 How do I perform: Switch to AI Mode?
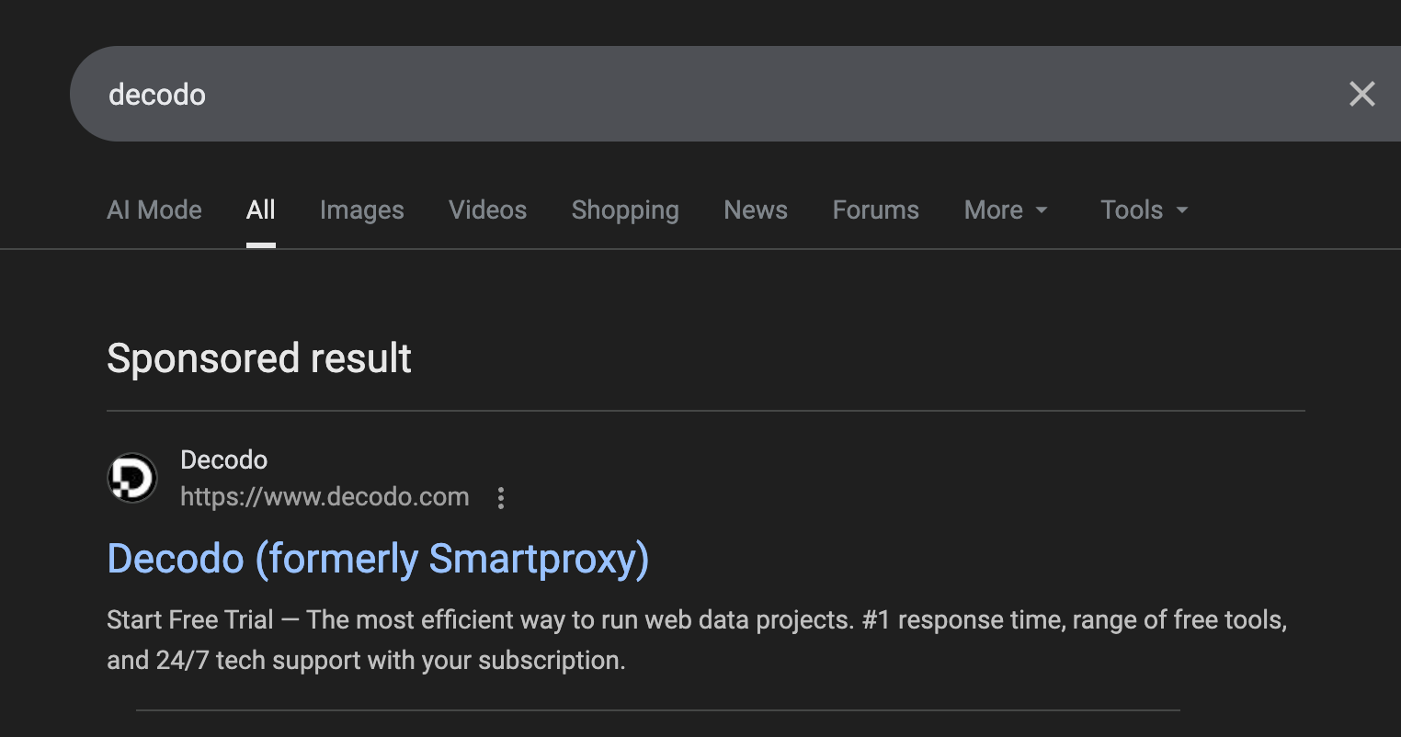tap(154, 210)
